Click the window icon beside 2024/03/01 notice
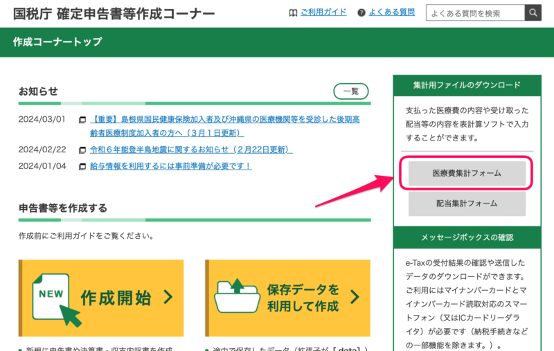Viewport: 554px width, 351px height. tap(82, 120)
